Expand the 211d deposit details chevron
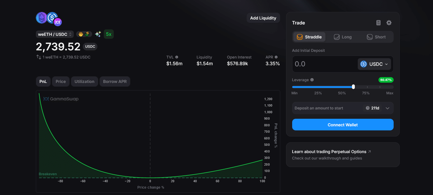This screenshot has width=433, height=195. (x=388, y=108)
